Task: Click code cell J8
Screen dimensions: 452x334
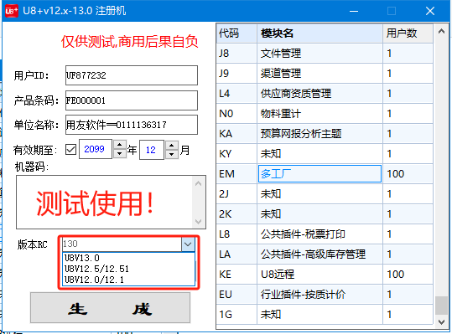Action: click(236, 54)
